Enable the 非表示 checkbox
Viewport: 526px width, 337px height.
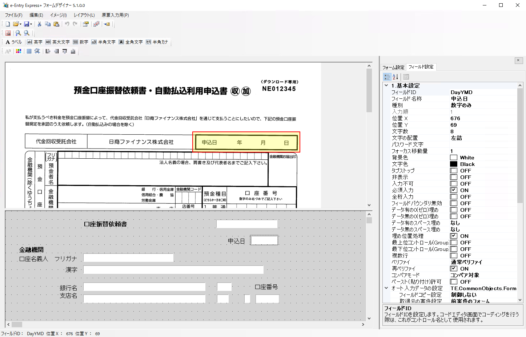pos(454,177)
